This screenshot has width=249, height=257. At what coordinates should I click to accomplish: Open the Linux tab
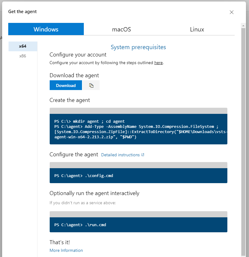197,29
